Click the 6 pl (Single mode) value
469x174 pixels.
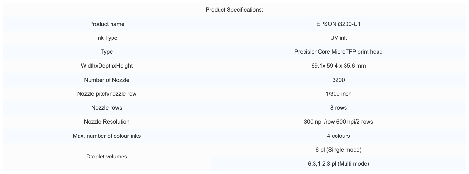pos(338,150)
